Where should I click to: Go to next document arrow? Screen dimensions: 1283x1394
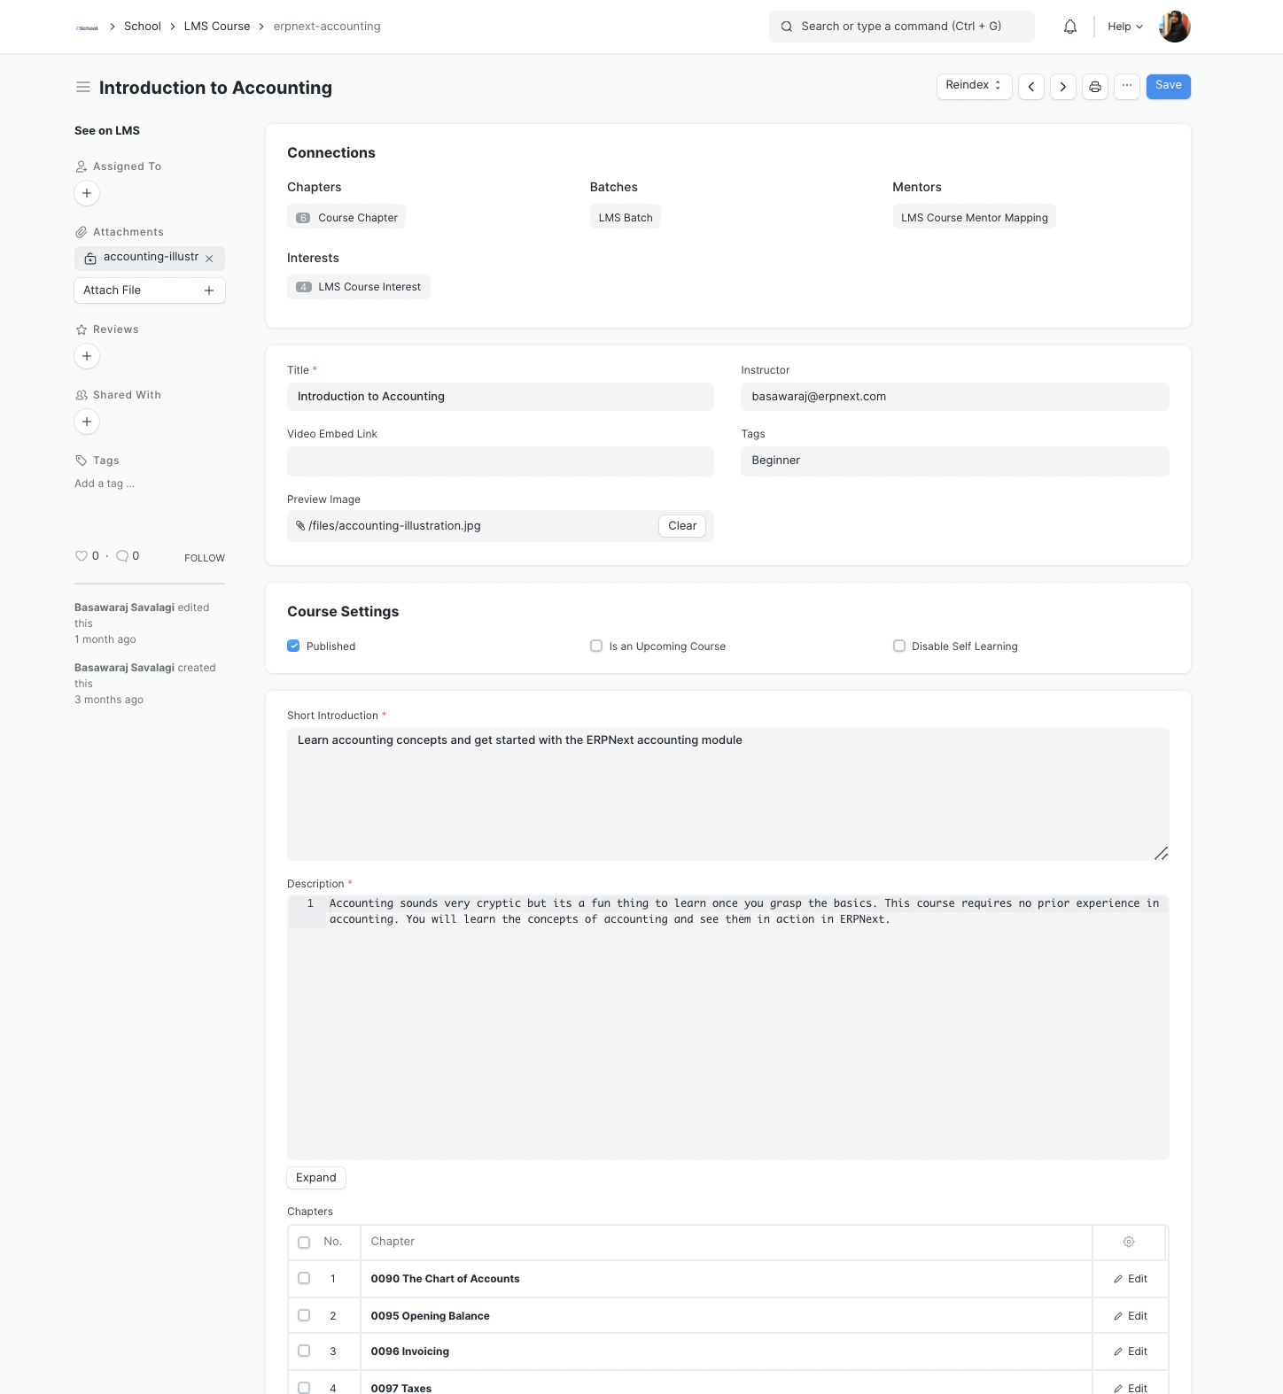pyautogui.click(x=1063, y=87)
